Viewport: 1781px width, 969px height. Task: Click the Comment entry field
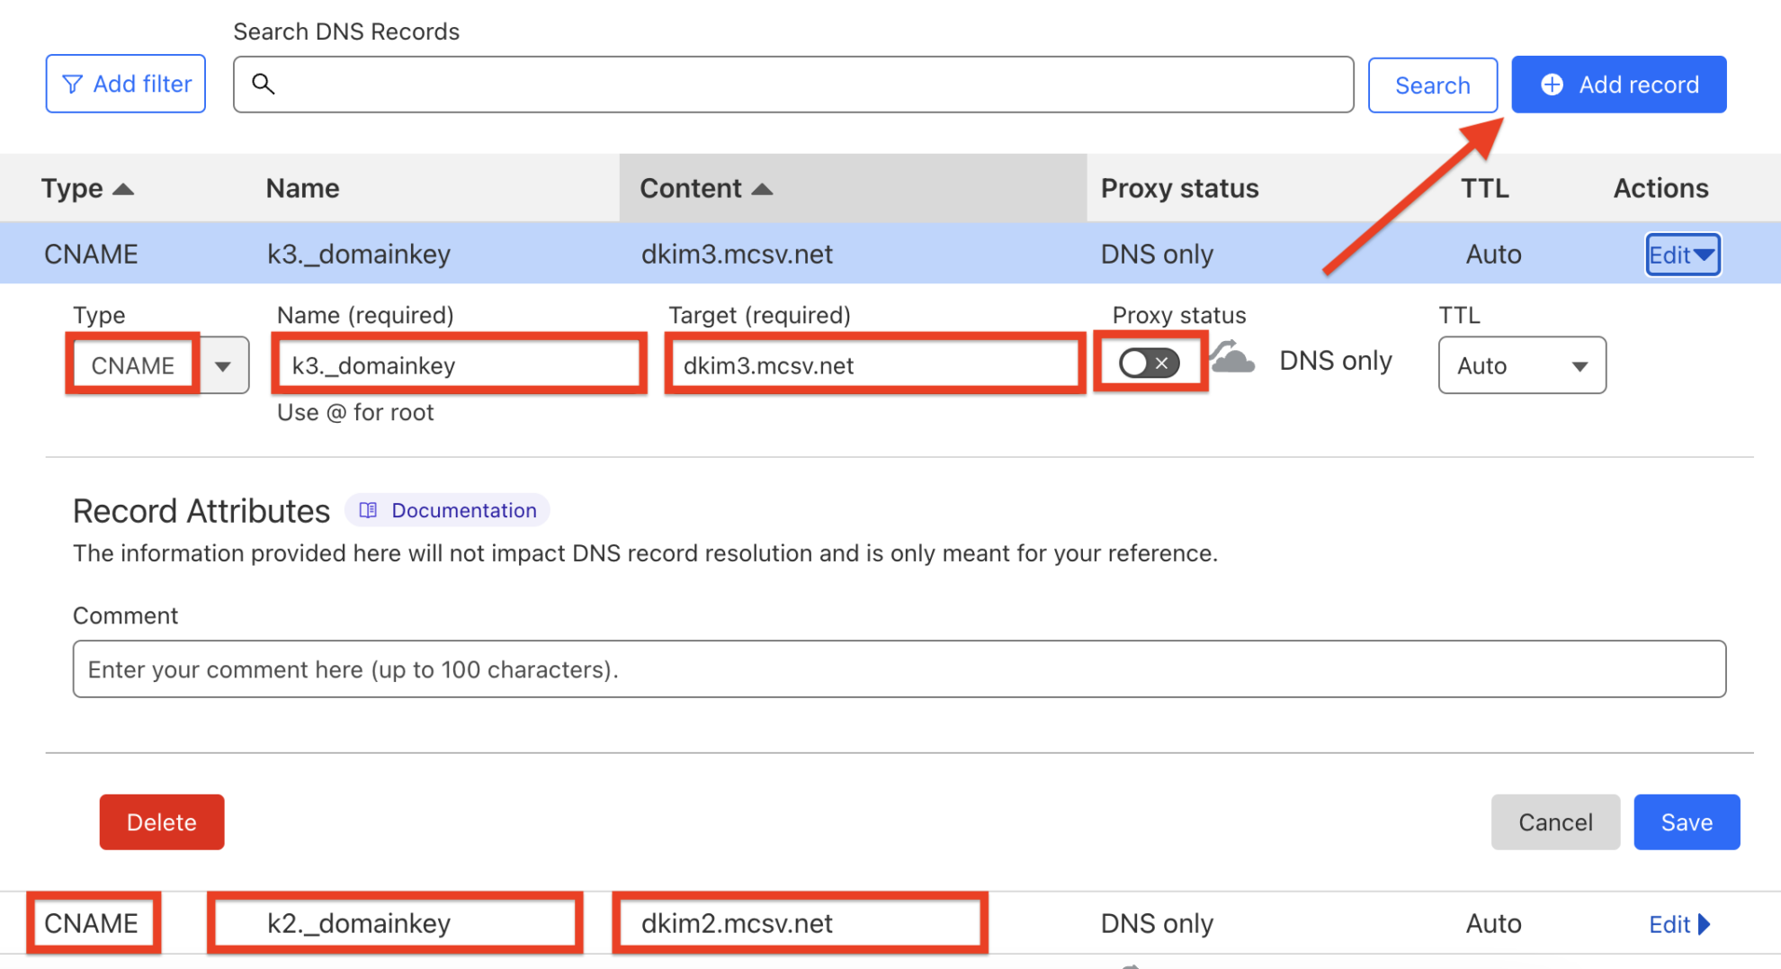coord(899,668)
